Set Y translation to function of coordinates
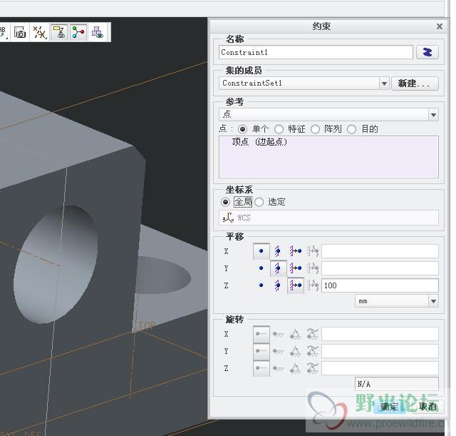 click(313, 268)
